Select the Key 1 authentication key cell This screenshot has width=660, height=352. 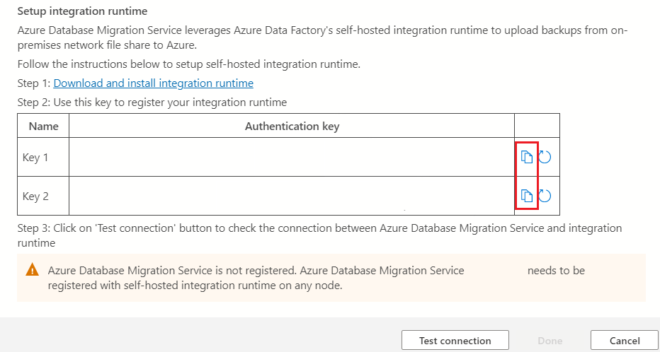point(291,157)
